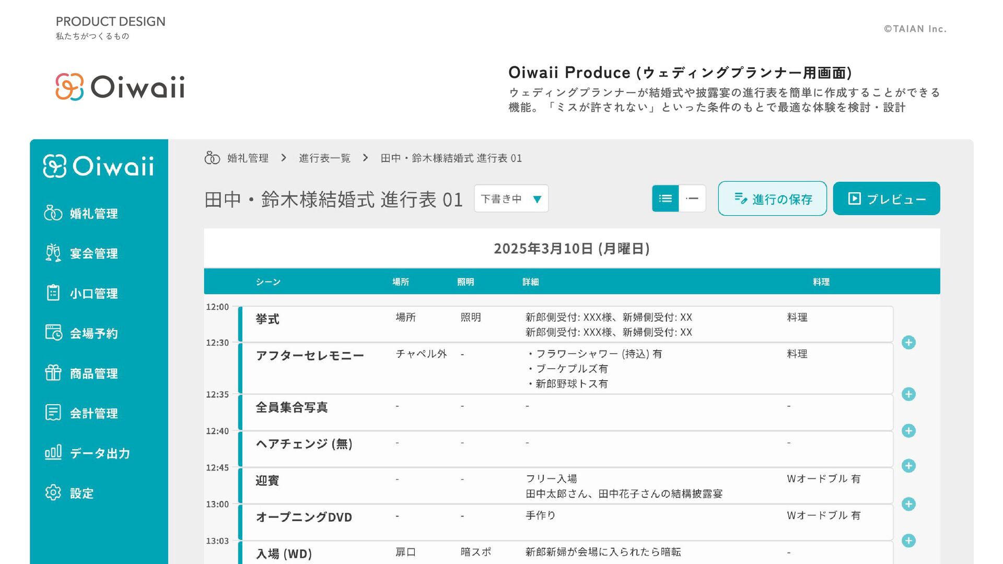The image size is (1003, 564).
Task: Click the 暗スポ lighting cell
Action: [x=476, y=552]
